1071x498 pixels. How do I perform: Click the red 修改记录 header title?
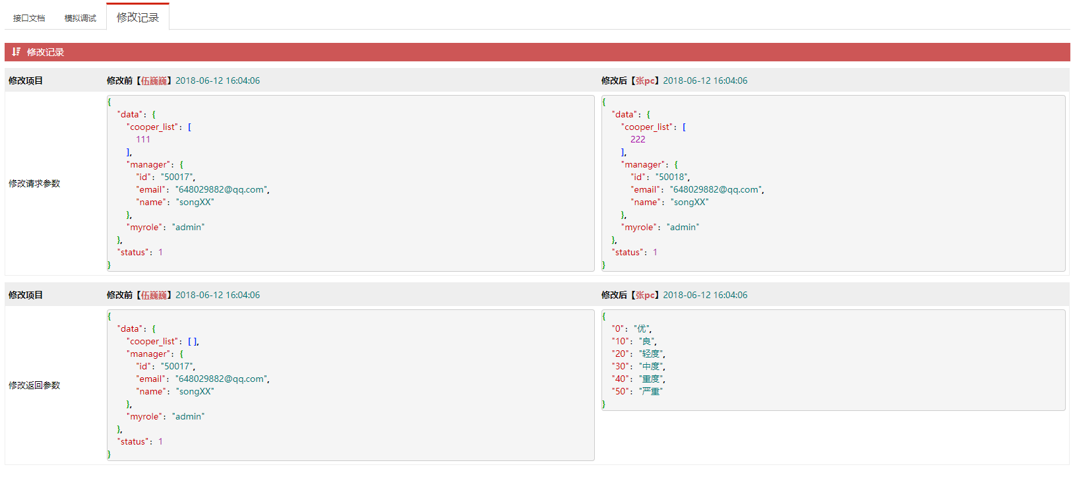tap(46, 52)
